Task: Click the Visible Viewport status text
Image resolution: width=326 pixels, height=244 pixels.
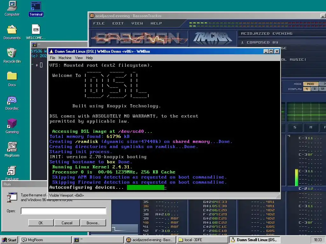Action: pos(67,195)
